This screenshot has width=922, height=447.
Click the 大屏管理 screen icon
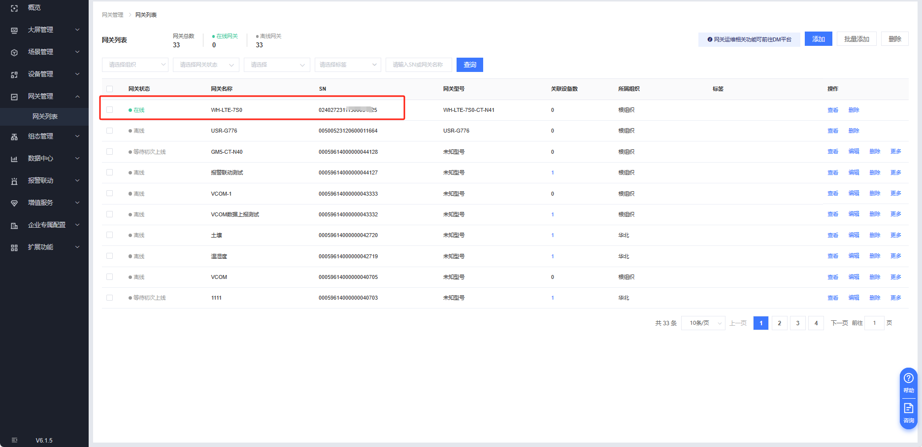click(x=14, y=30)
